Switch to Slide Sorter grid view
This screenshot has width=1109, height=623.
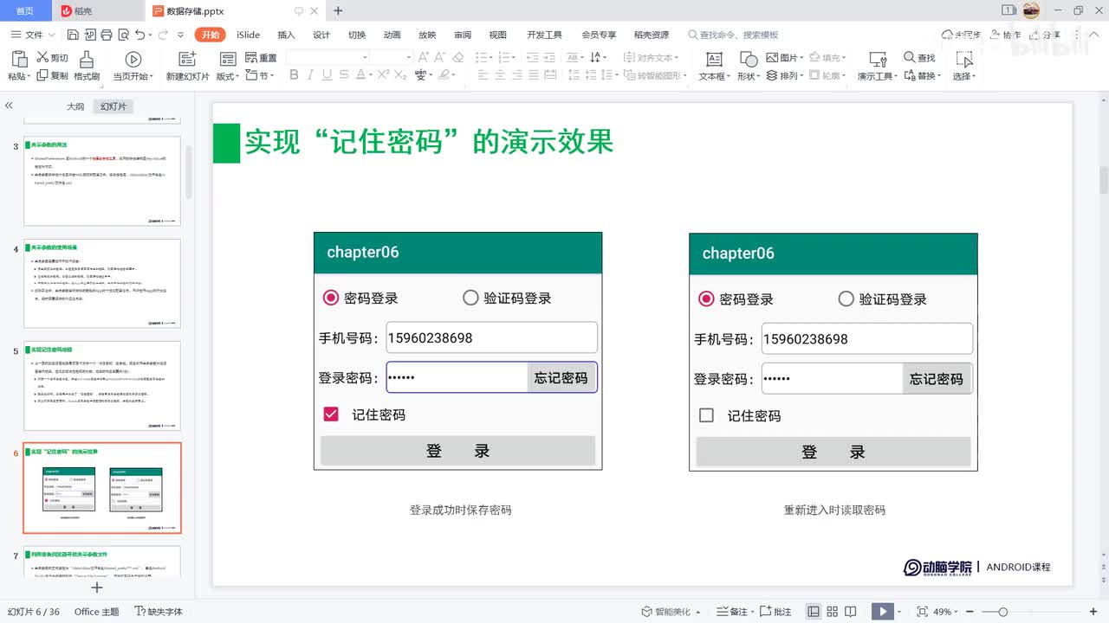833,612
